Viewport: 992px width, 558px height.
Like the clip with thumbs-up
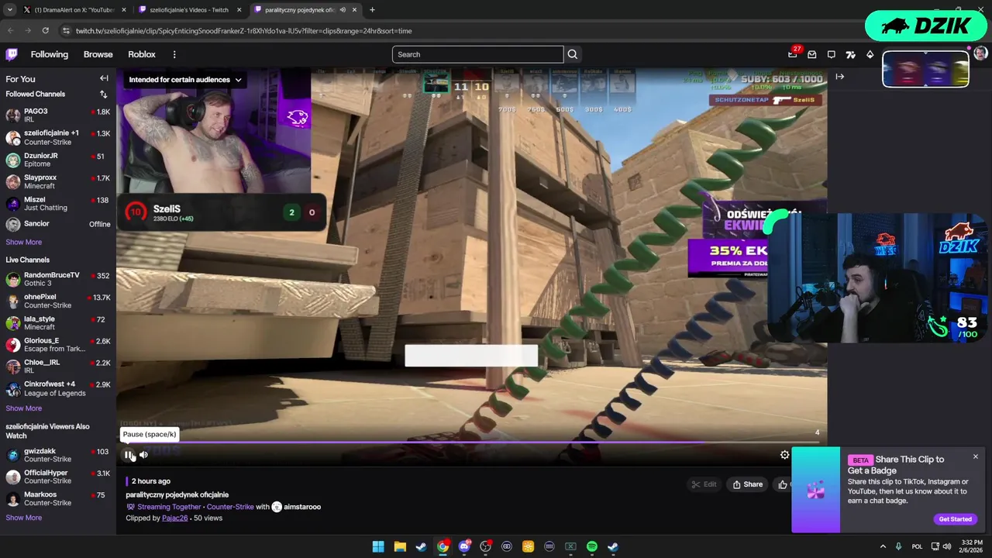coord(782,484)
